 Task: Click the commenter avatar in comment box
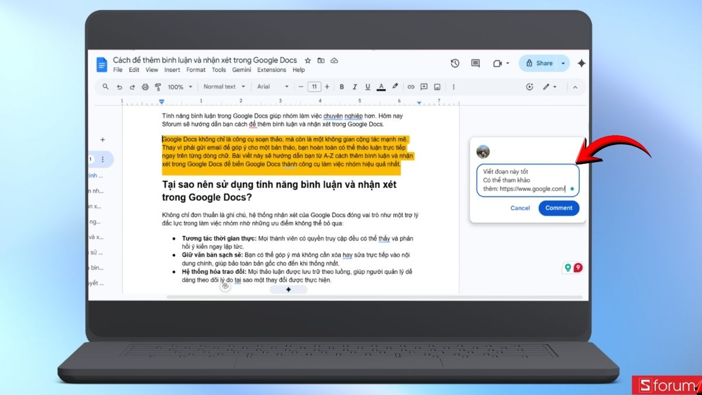tap(483, 152)
